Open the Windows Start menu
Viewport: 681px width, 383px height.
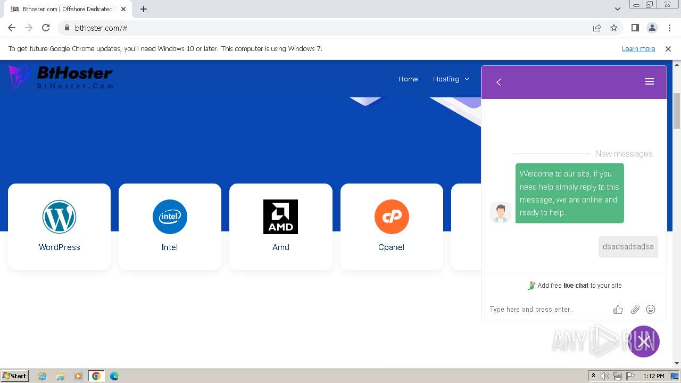(x=15, y=376)
